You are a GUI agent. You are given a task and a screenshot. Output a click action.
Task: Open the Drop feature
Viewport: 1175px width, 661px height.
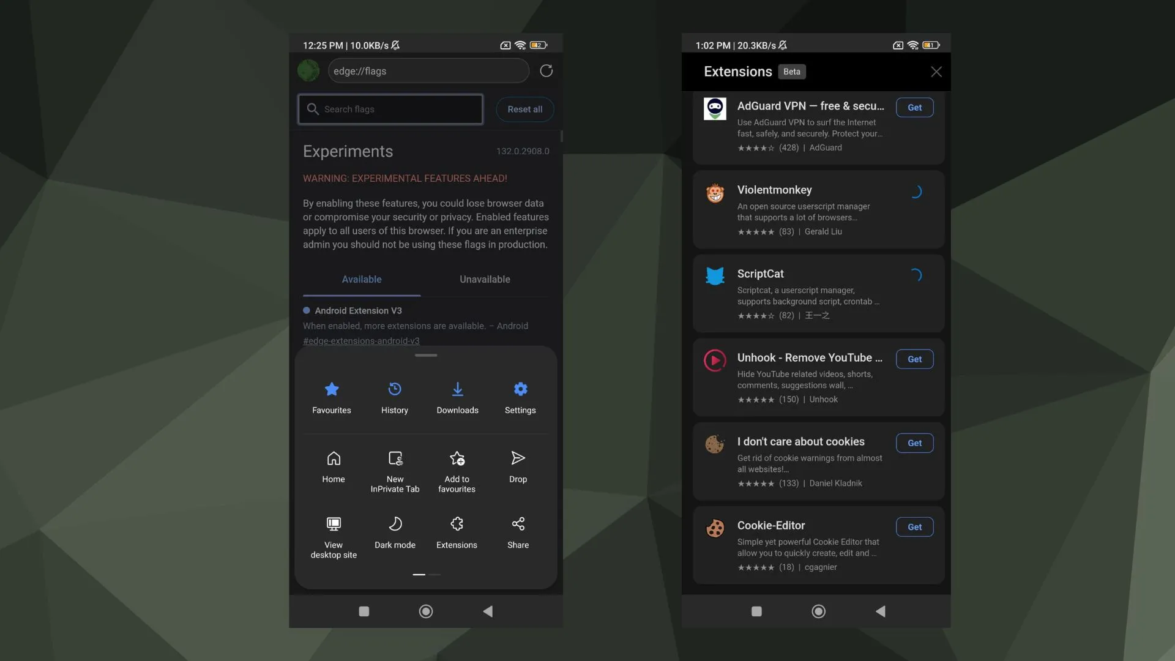(518, 469)
